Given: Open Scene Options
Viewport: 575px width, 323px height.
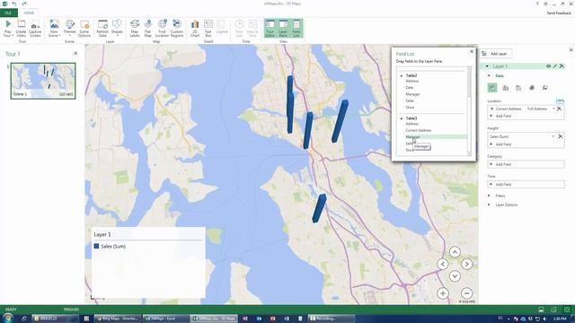Looking at the screenshot, I should click(84, 28).
